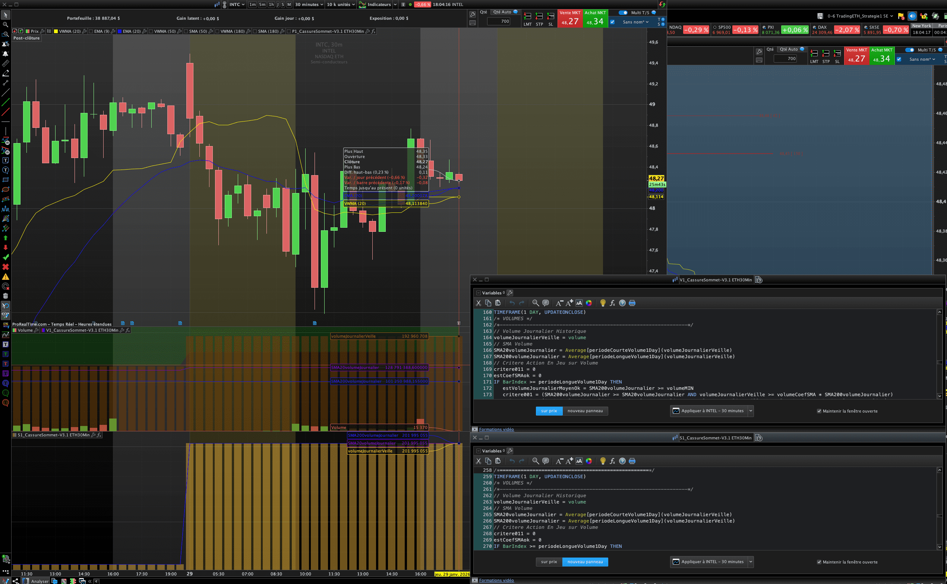This screenshot has height=584, width=947.
Task: Click the print icon in S1 editor toolbar
Action: tap(632, 461)
